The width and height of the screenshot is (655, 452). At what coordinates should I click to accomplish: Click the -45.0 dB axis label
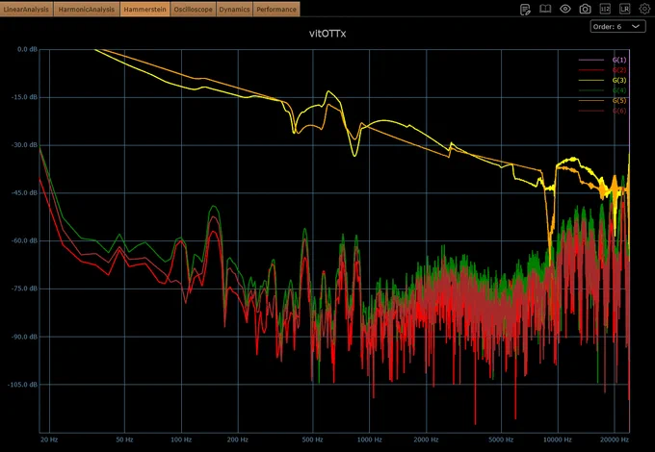[25, 193]
